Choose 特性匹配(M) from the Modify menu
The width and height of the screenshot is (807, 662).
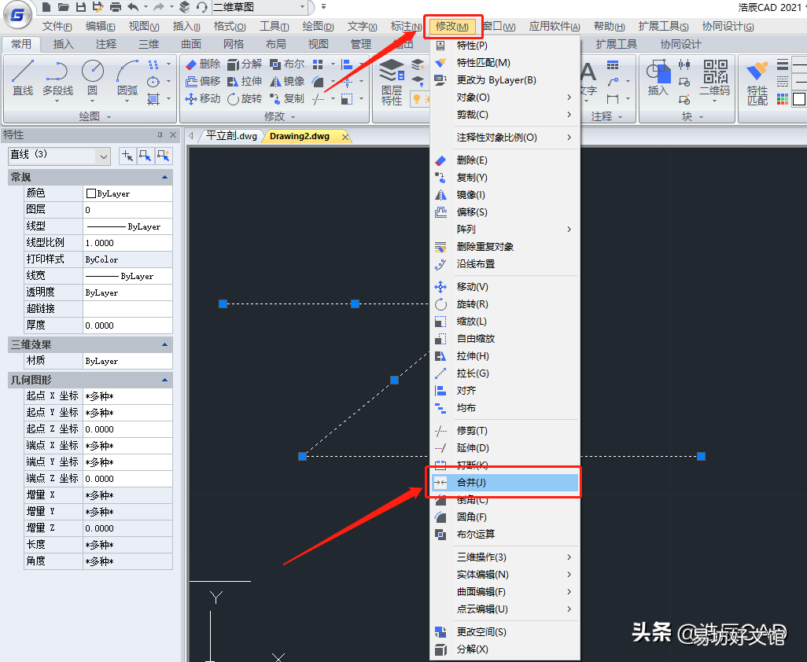505,62
